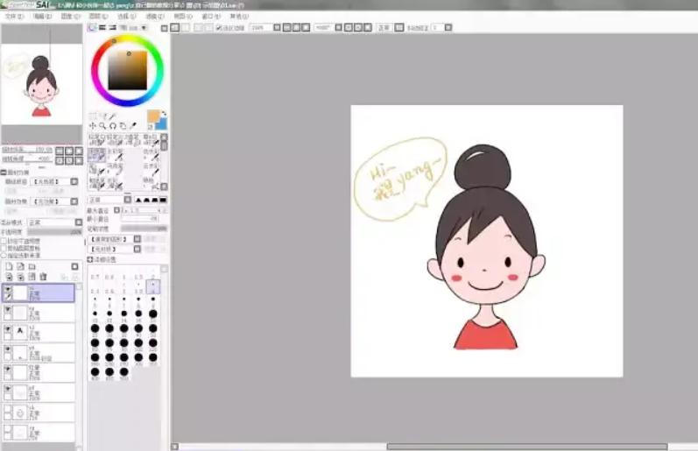Pick the selected brush size dot preset

[152, 286]
